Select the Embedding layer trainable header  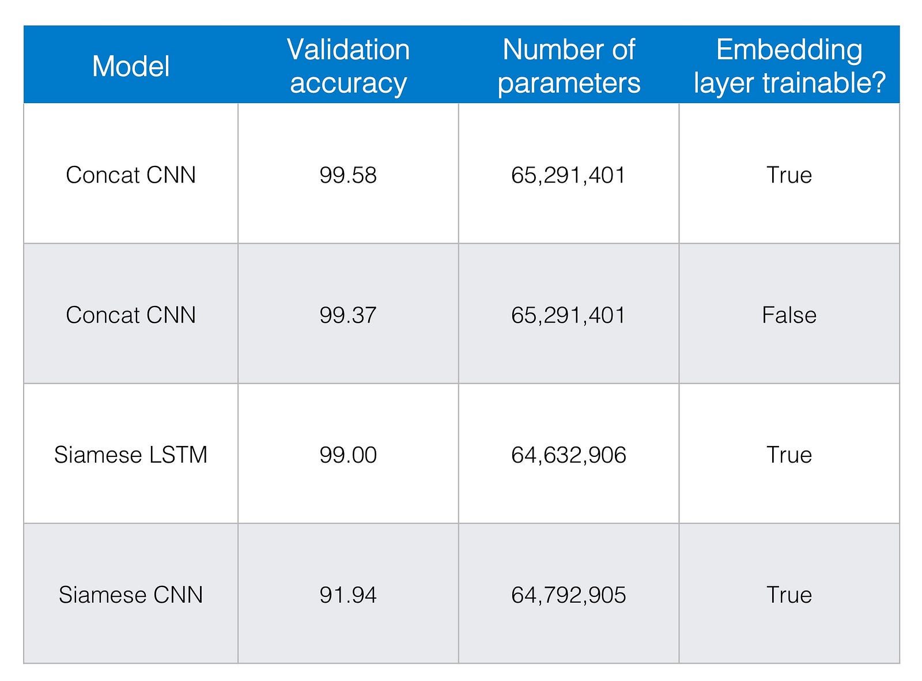[x=789, y=66]
